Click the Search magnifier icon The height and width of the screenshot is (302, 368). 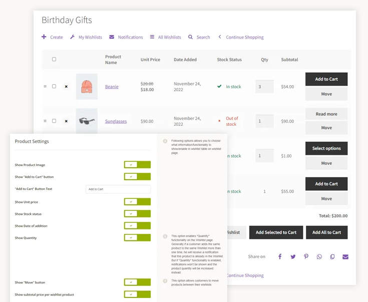(x=190, y=37)
